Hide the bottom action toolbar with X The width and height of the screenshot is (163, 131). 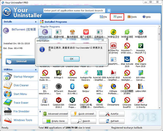point(40,112)
